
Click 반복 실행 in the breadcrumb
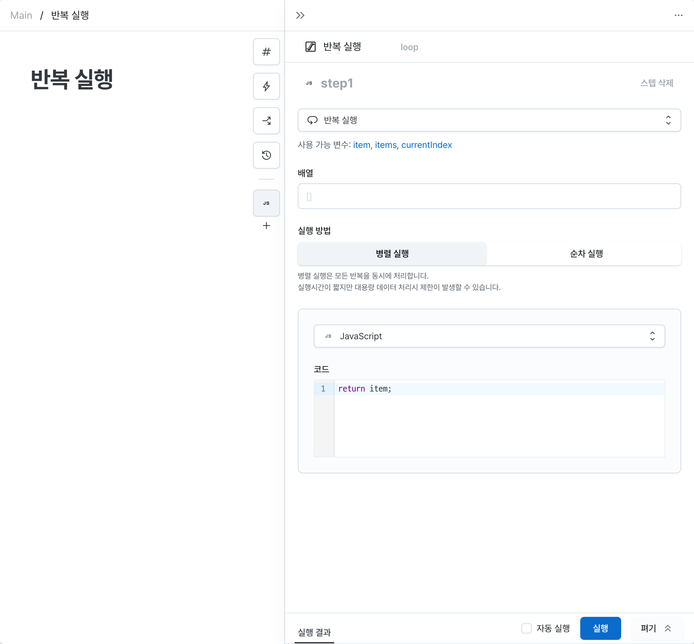pyautogui.click(x=70, y=15)
